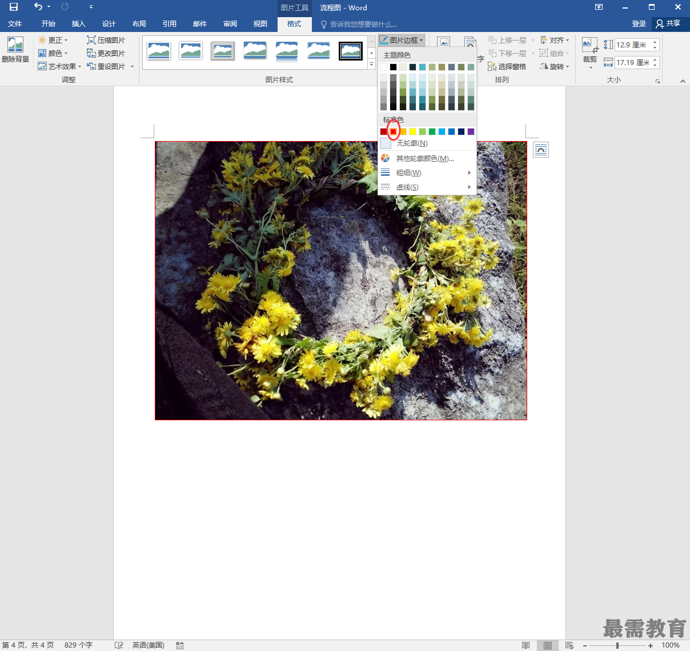Switch to print layout view in status bar
This screenshot has width=690, height=651.
coord(547,645)
